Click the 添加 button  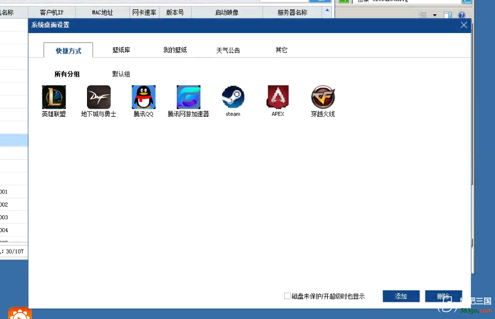[401, 296]
